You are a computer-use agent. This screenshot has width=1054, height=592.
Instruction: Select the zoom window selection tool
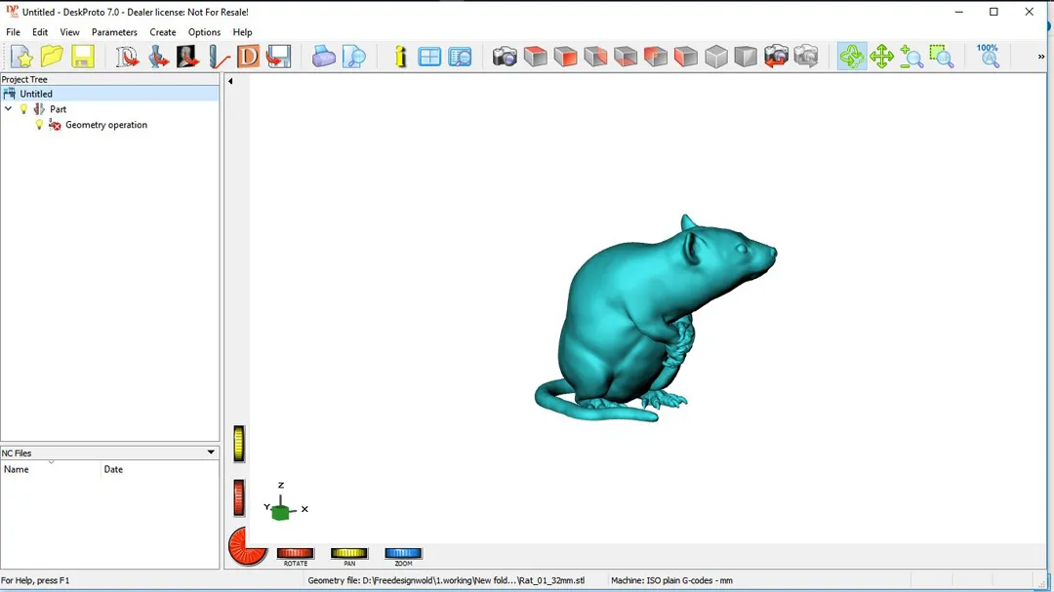click(941, 57)
